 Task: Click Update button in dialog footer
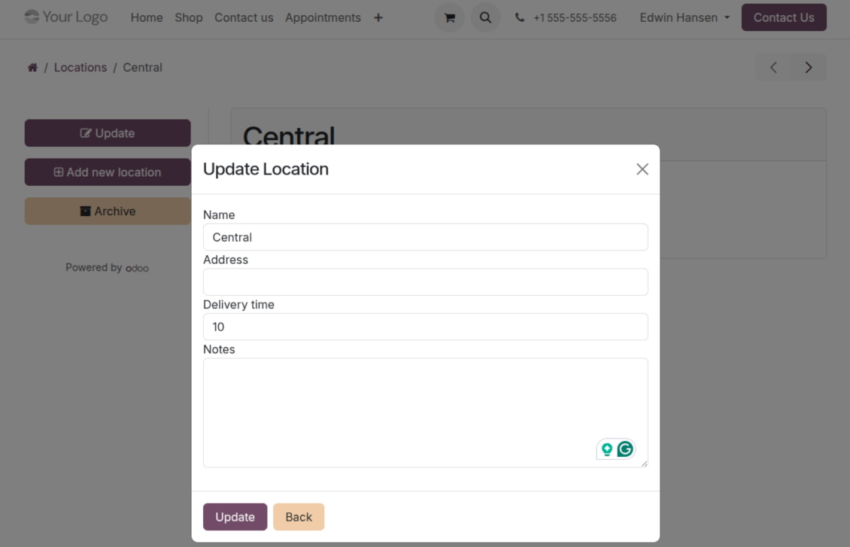pos(235,517)
